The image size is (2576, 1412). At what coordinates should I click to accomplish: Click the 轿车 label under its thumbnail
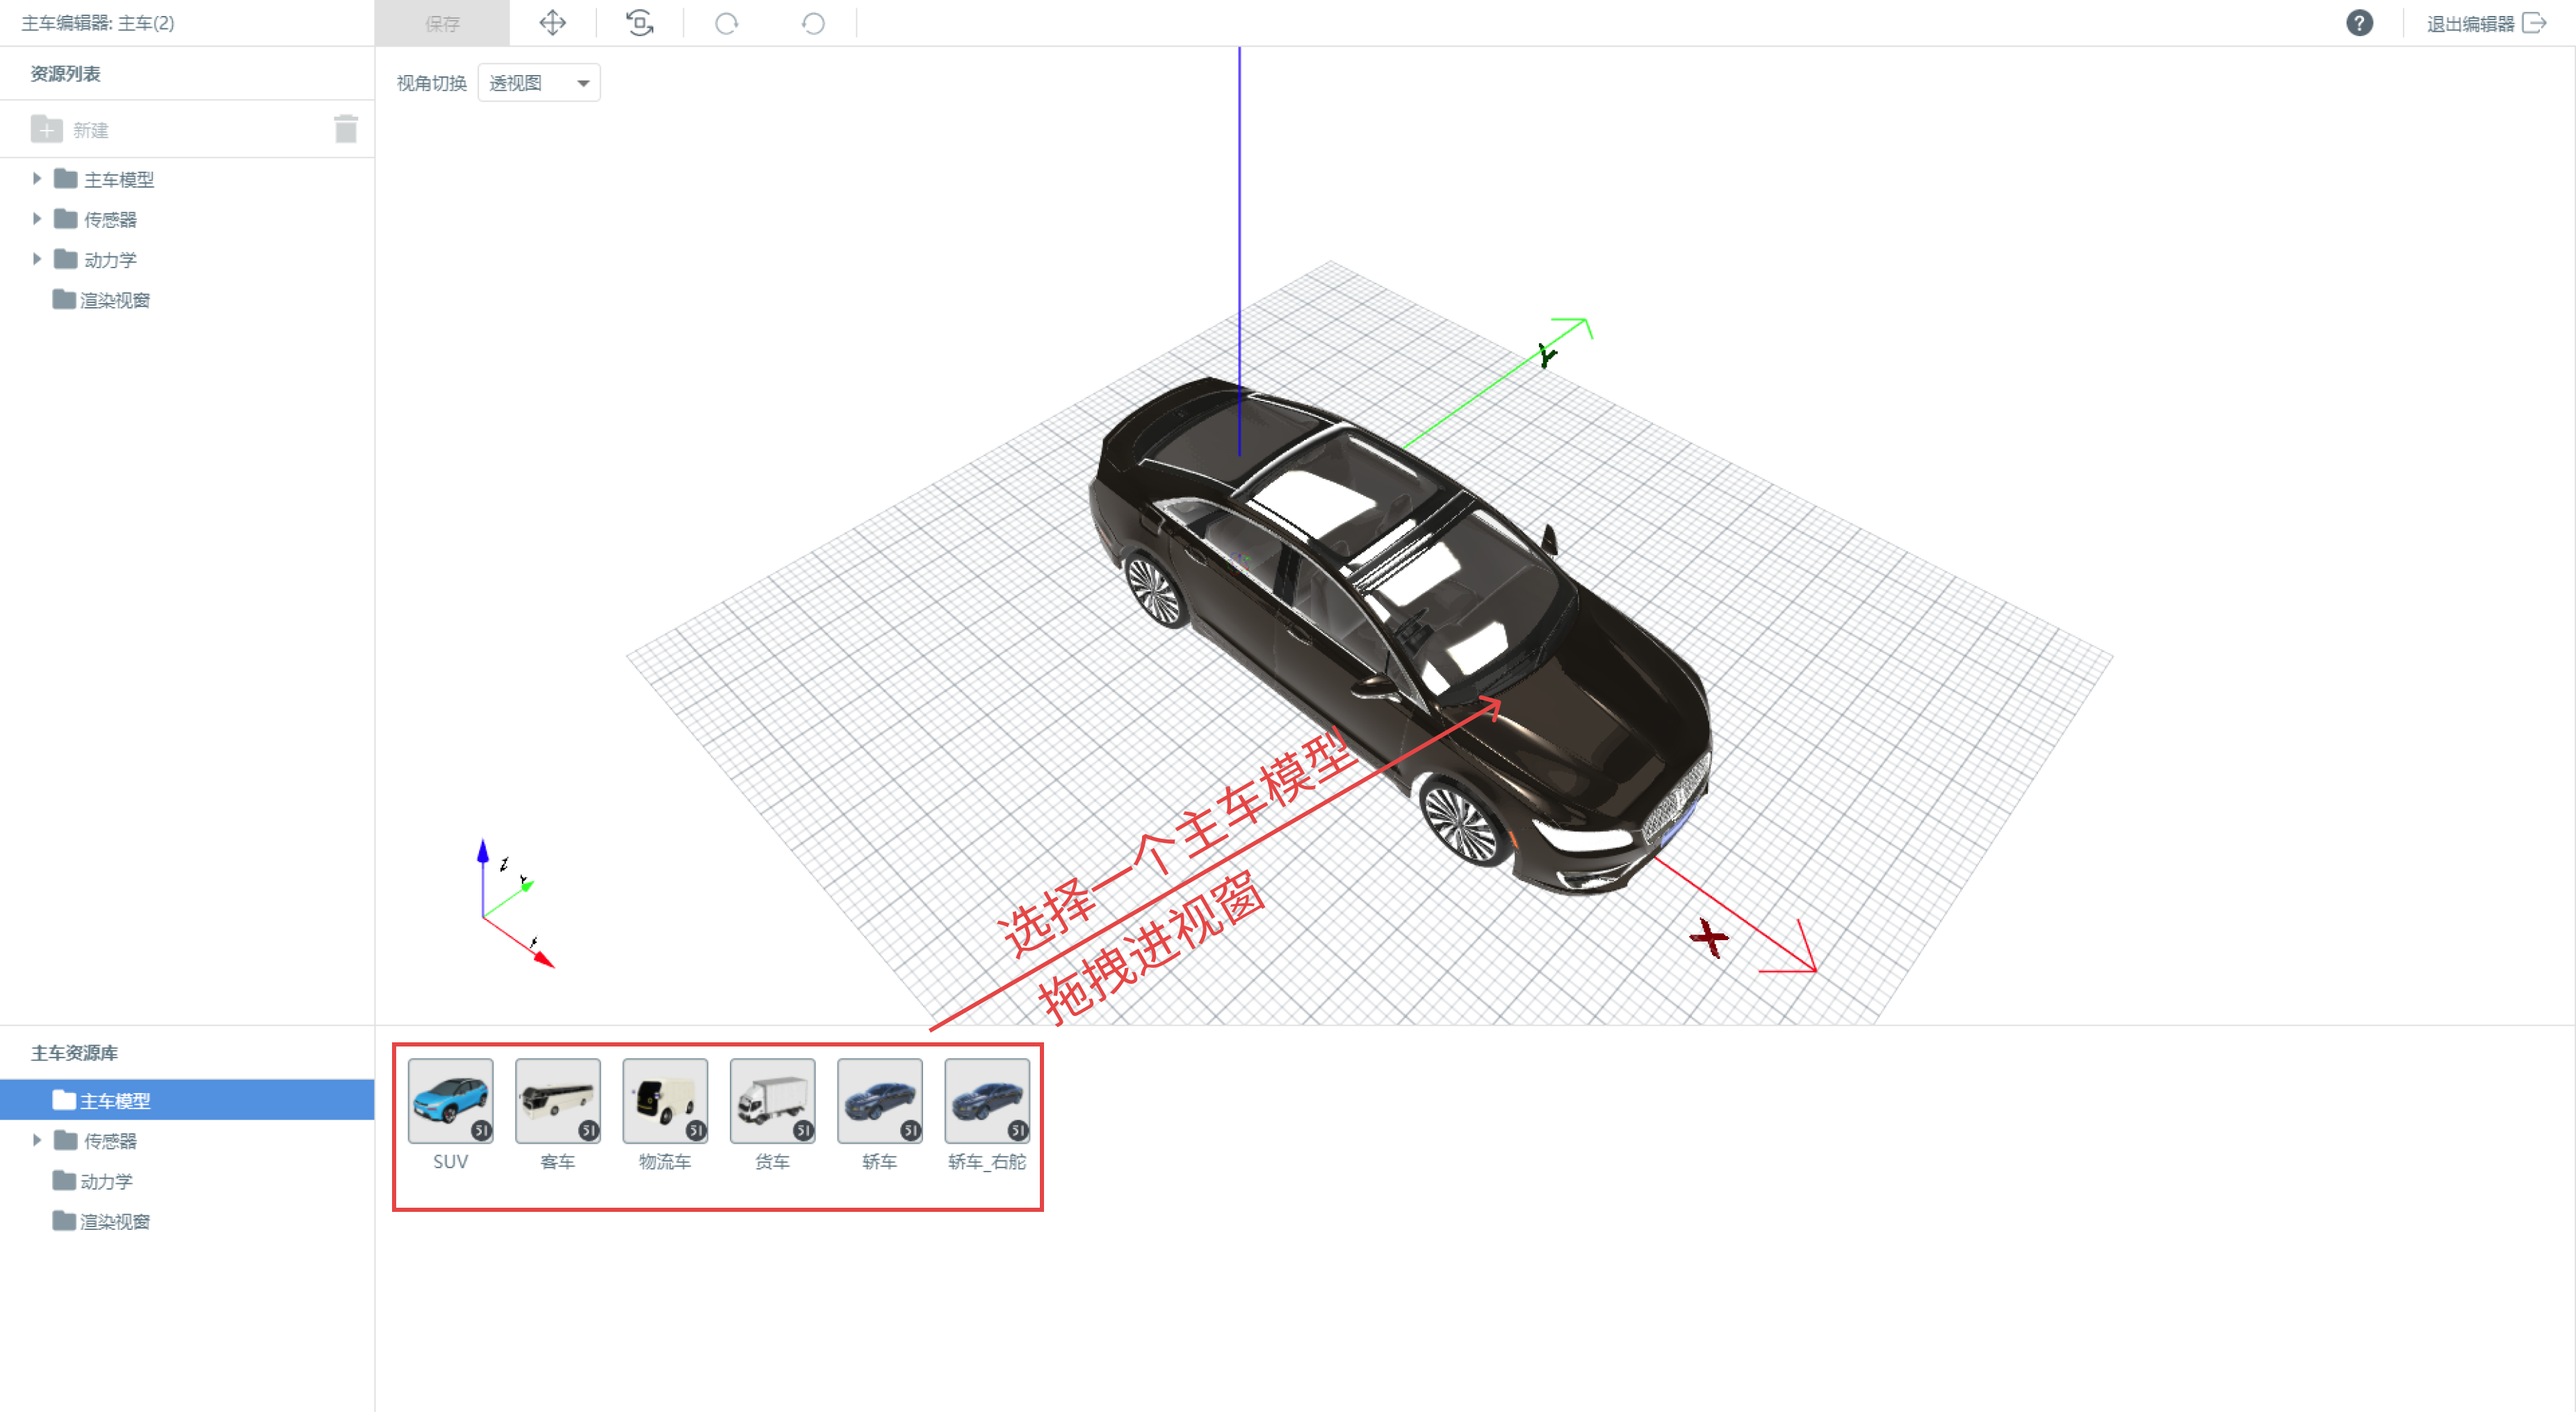point(880,1161)
